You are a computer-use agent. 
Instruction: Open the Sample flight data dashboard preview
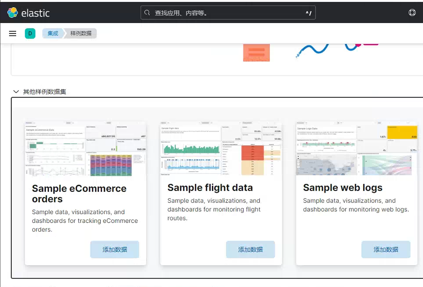(221, 149)
